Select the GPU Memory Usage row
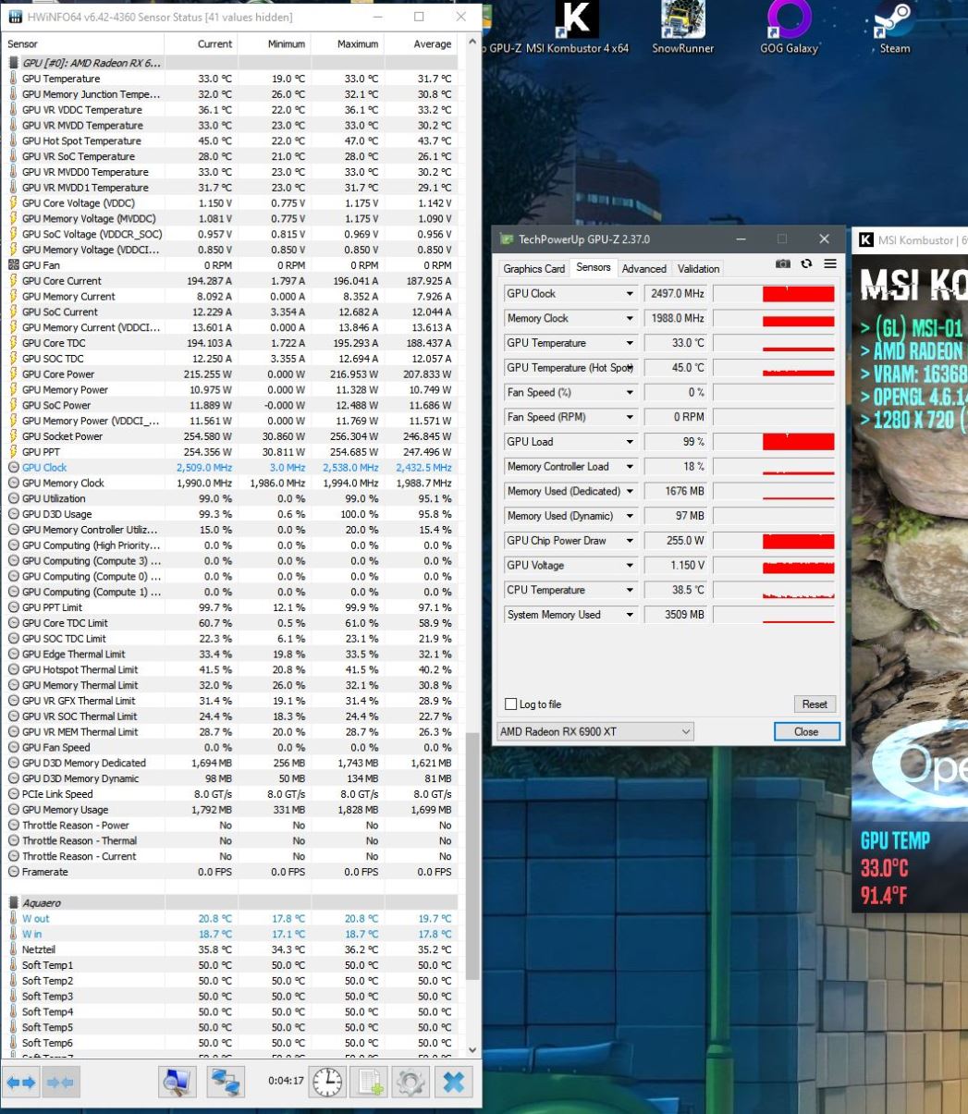 click(x=231, y=810)
